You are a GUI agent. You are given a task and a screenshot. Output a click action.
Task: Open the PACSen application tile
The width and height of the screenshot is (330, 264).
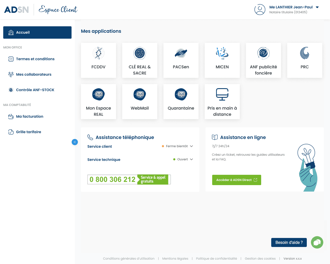tap(181, 60)
